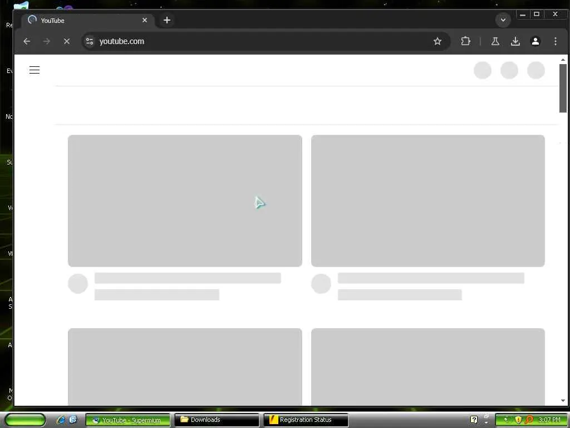Open the extensions puzzle icon
Screen dimensions: 570x428
[x=466, y=41]
